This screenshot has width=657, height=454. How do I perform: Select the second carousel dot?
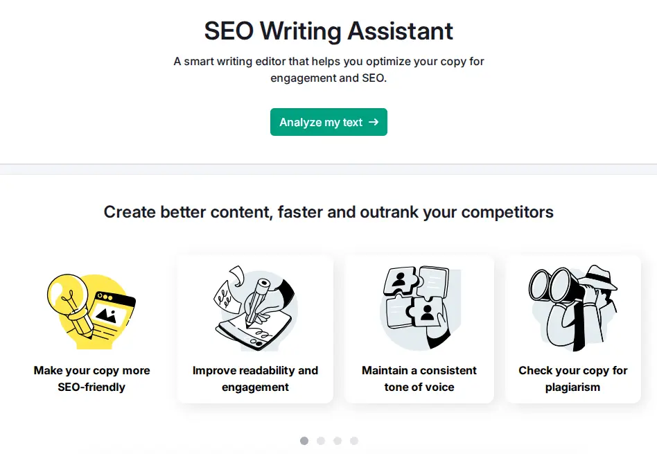coord(321,441)
